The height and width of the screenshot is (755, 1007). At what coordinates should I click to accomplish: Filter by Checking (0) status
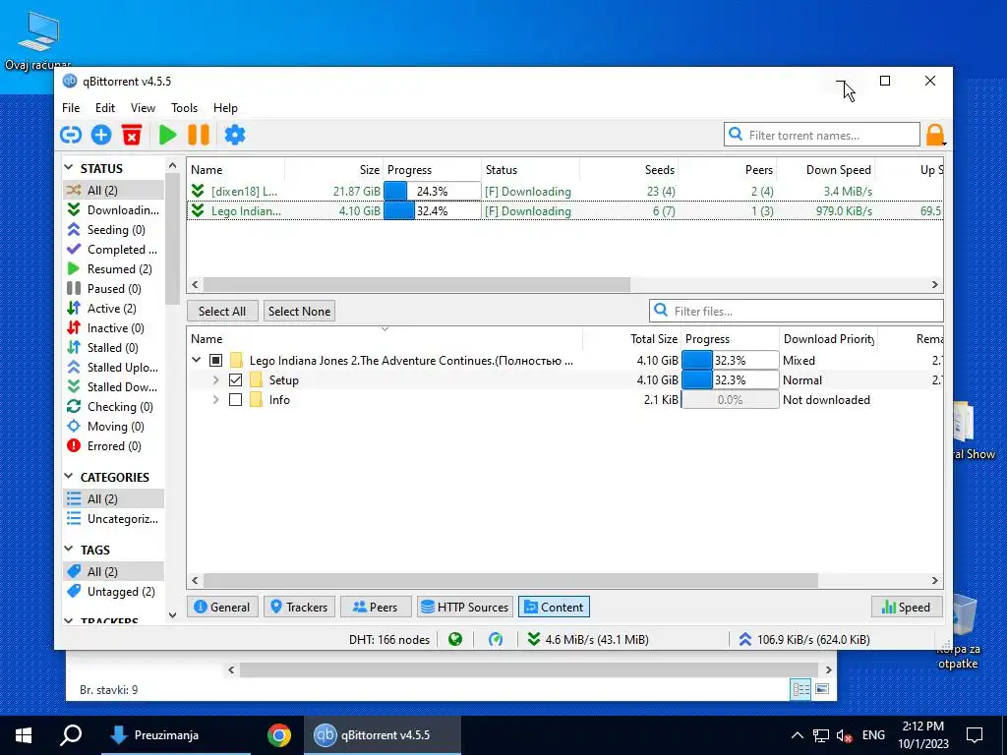point(113,406)
